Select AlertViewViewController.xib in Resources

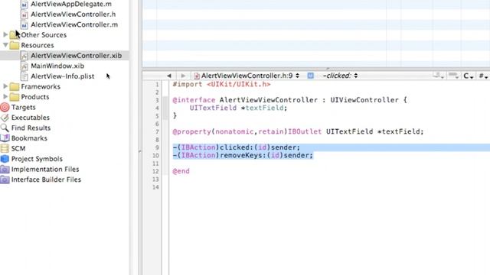coord(76,56)
